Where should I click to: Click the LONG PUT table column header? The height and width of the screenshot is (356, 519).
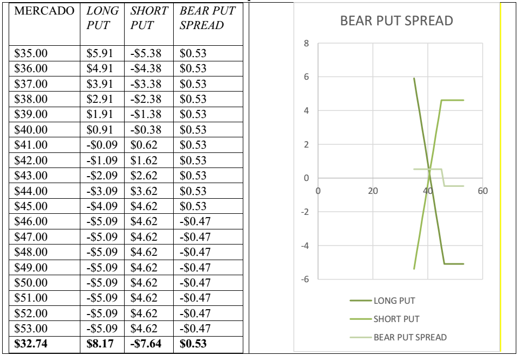(x=103, y=18)
